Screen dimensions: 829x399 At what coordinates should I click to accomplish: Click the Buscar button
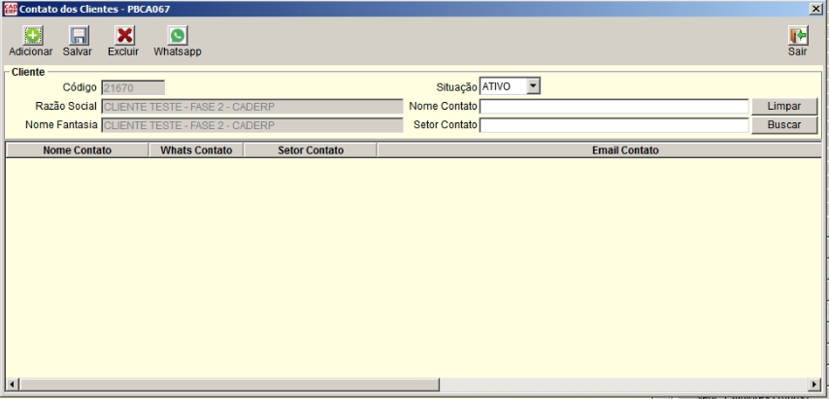784,125
